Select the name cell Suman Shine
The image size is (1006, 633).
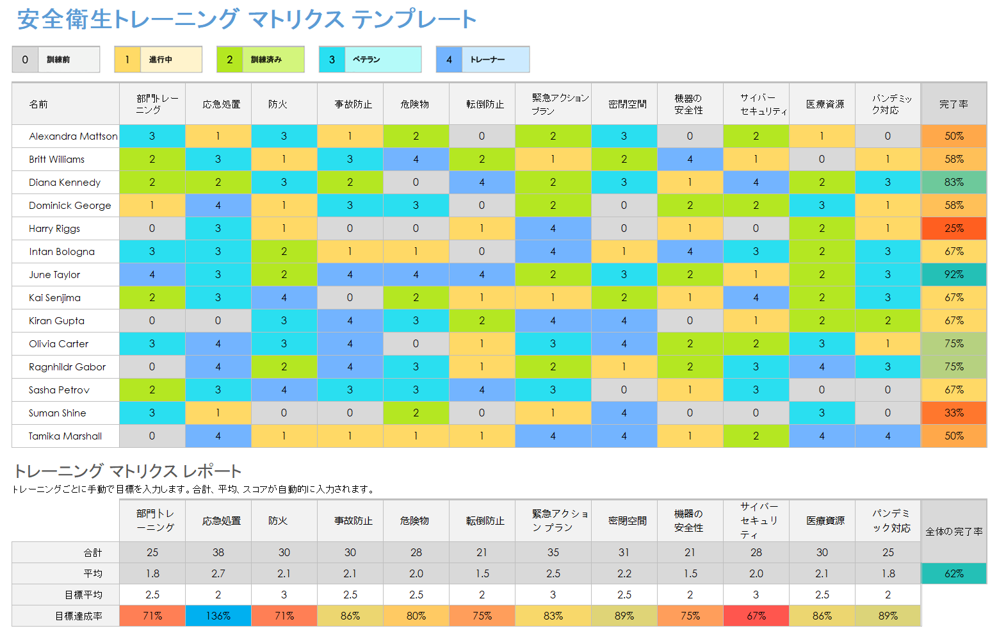pos(66,413)
